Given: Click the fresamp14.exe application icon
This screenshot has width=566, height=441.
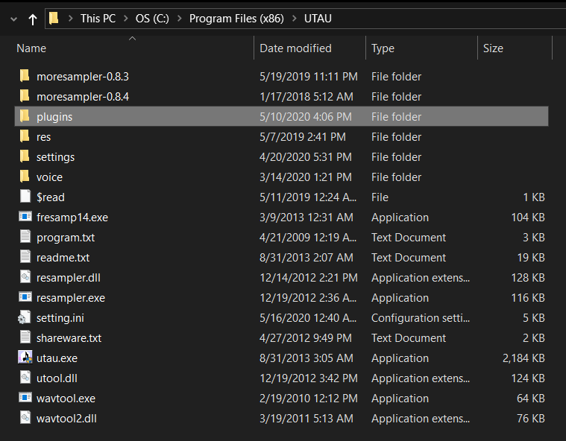Looking at the screenshot, I should pos(25,217).
